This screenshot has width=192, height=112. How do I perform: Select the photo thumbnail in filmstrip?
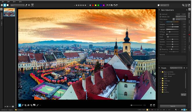tap(9, 12)
